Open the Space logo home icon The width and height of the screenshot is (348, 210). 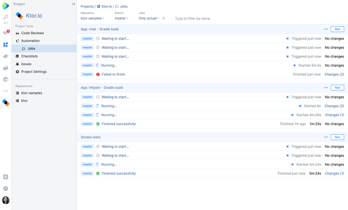coord(6,6)
